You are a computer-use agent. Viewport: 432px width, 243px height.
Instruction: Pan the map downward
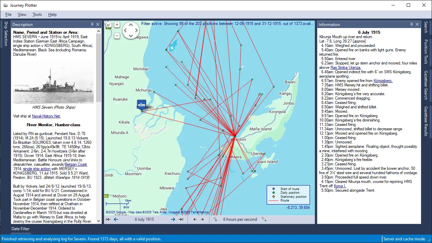point(131,36)
